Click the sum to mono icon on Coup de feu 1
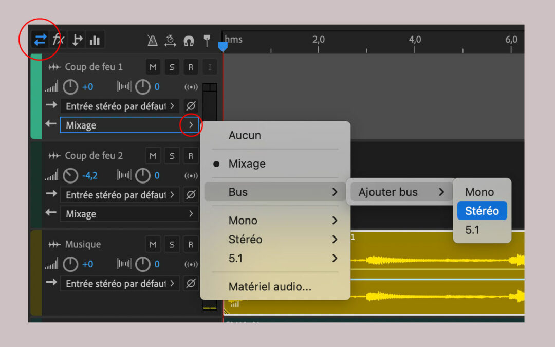The image size is (555, 347). [x=191, y=87]
